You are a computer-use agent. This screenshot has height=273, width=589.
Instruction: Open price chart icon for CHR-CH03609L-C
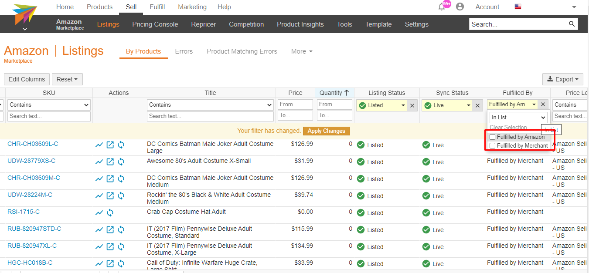pos(99,145)
